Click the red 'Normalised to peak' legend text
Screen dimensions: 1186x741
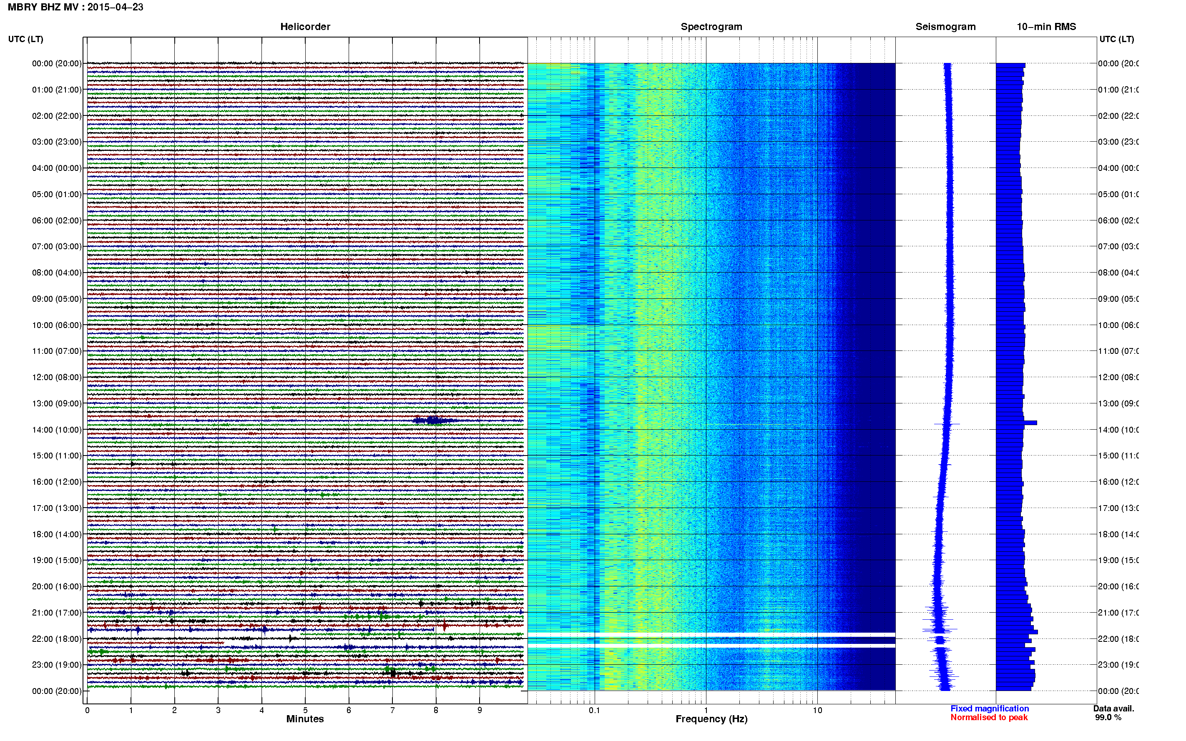pyautogui.click(x=989, y=718)
